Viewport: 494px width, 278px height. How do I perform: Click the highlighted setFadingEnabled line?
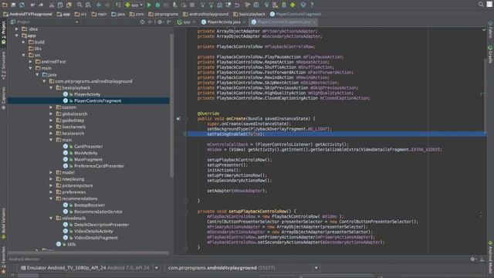coord(337,134)
